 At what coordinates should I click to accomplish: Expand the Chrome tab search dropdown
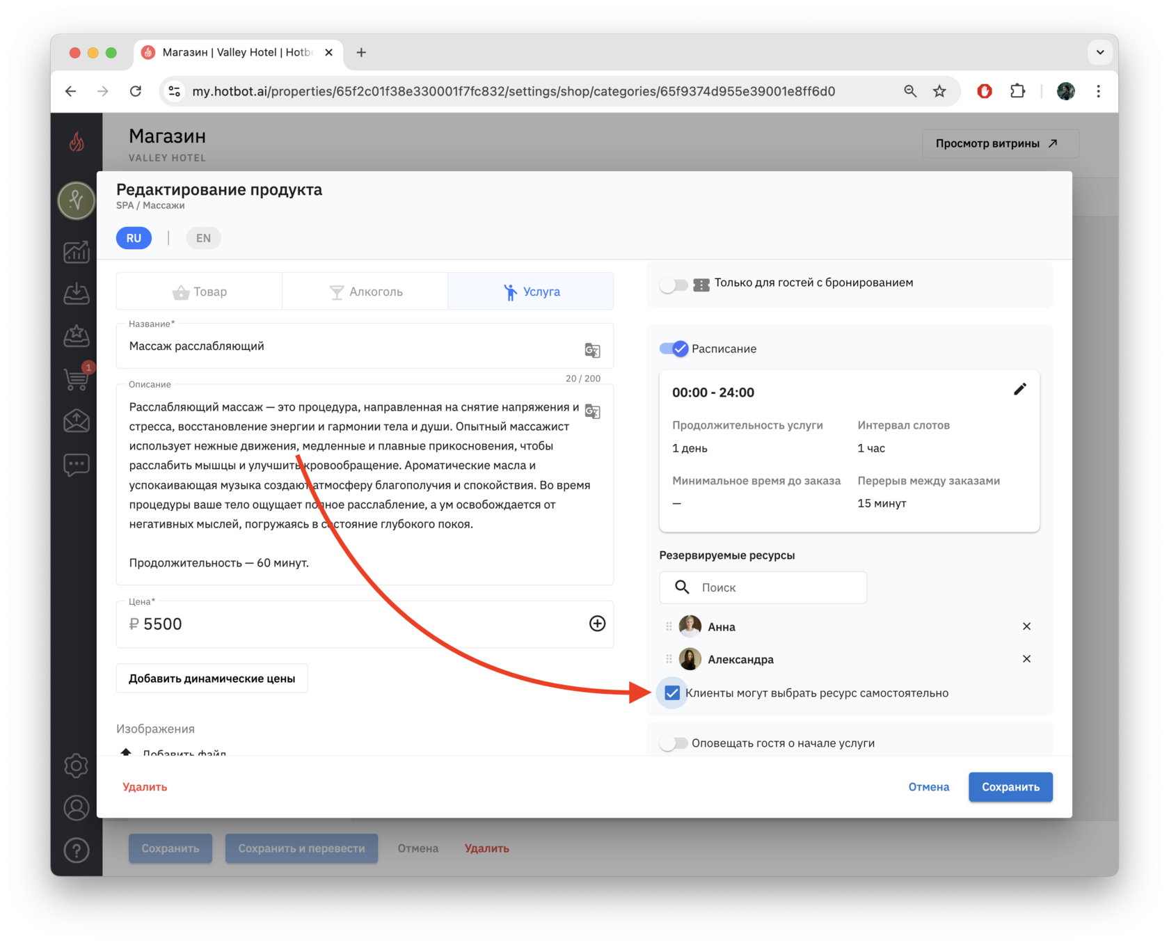coord(1099,52)
